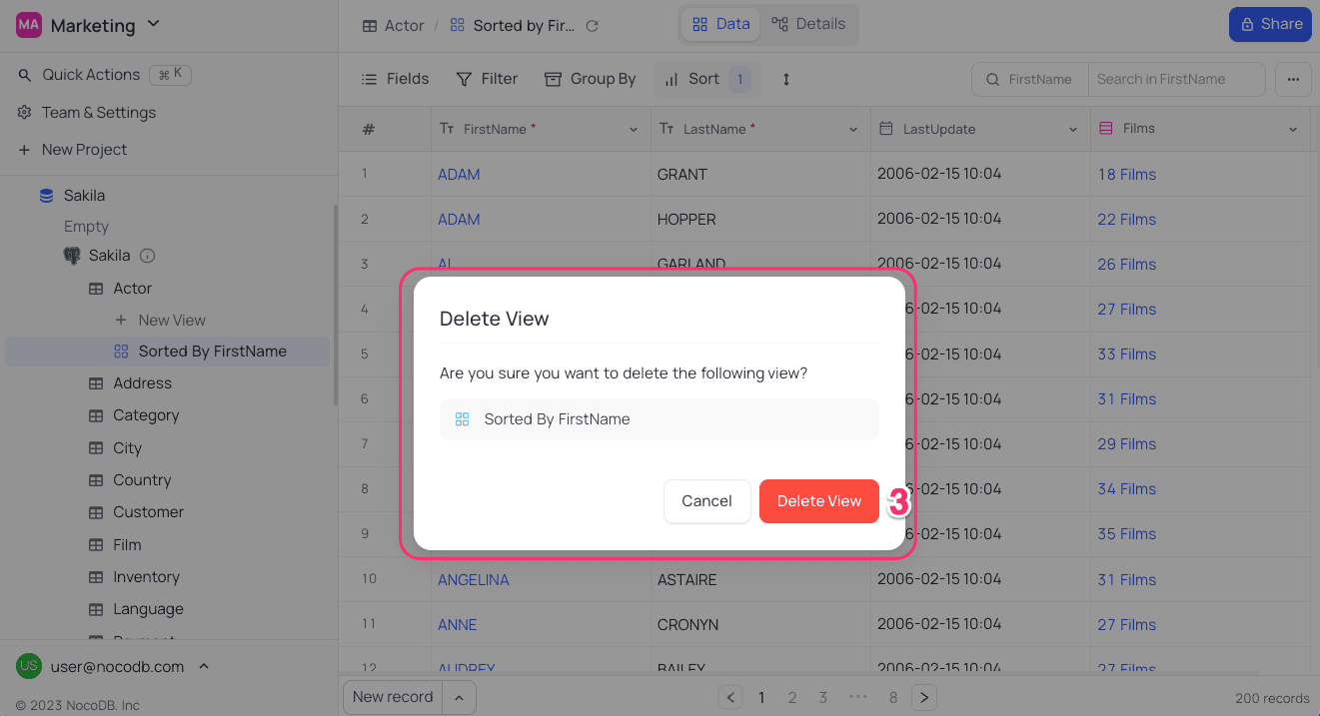Image resolution: width=1320 pixels, height=716 pixels.
Task: Confirm with the Delete View button
Action: click(x=818, y=501)
